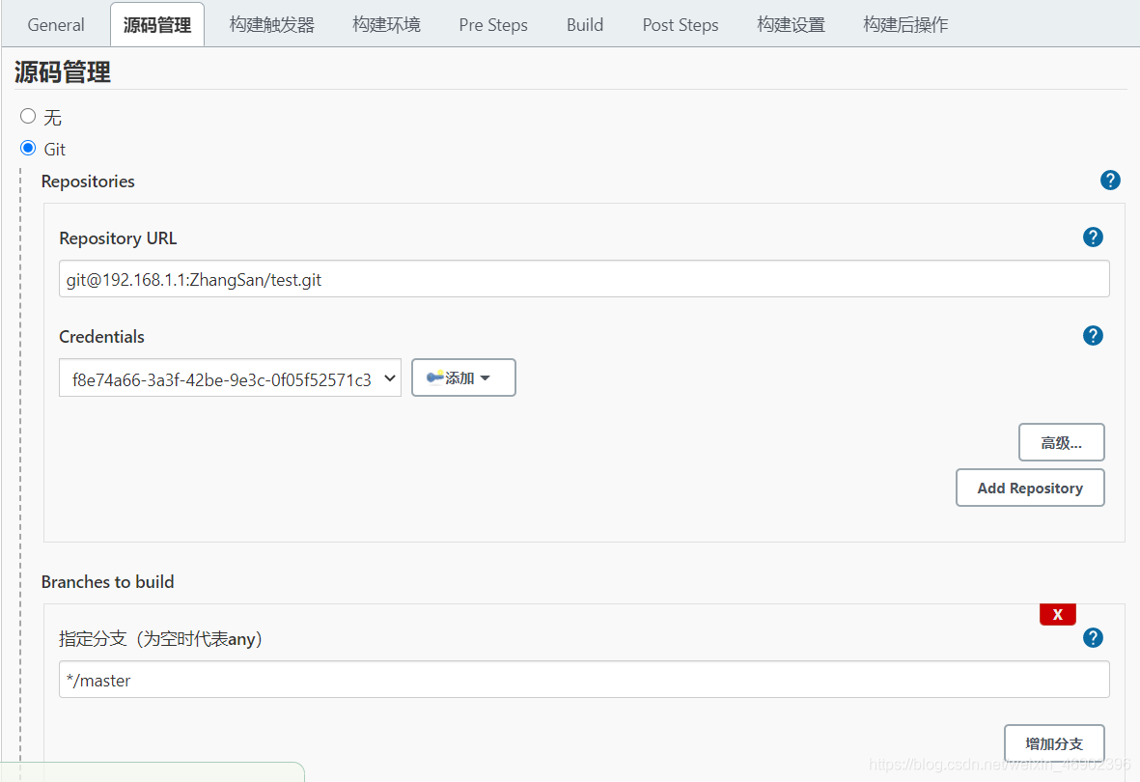The height and width of the screenshot is (782, 1140).
Task: Switch to the General tab
Action: (x=56, y=25)
